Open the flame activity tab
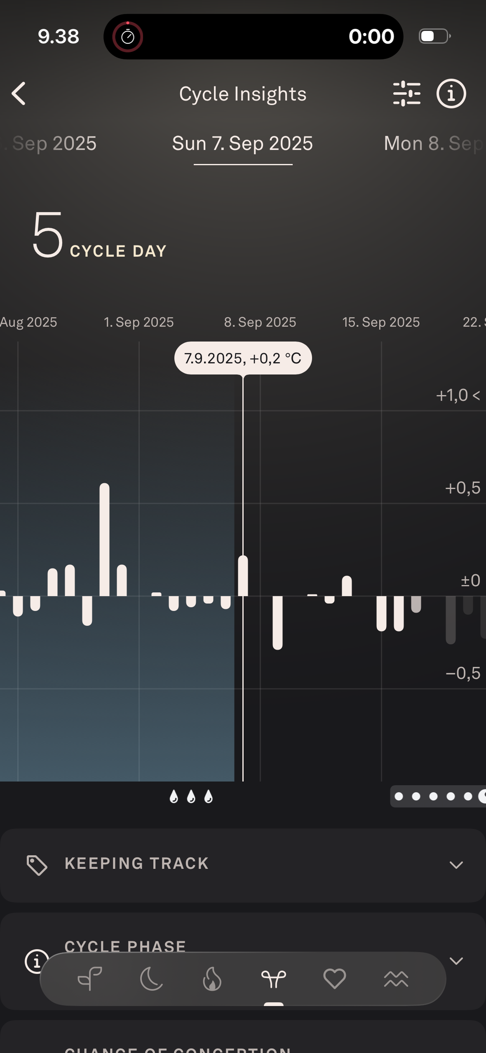Viewport: 486px width, 1053px height. pos(212,978)
